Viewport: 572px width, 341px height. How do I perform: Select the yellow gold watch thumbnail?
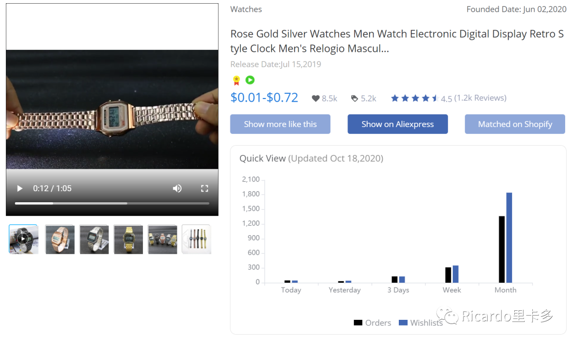(x=128, y=239)
